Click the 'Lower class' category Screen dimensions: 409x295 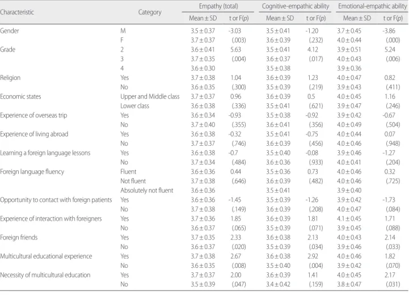click(134, 106)
